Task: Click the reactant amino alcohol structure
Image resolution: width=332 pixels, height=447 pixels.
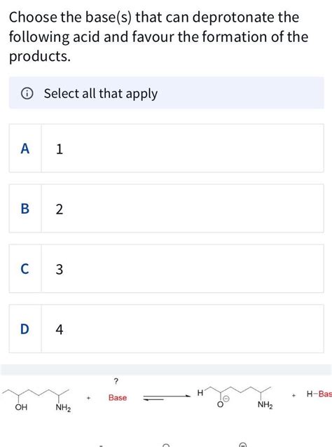Action: pyautogui.click(x=37, y=399)
